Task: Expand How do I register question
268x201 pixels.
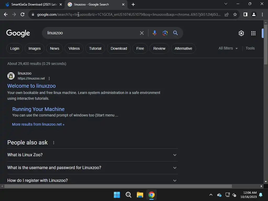Action: (92, 181)
